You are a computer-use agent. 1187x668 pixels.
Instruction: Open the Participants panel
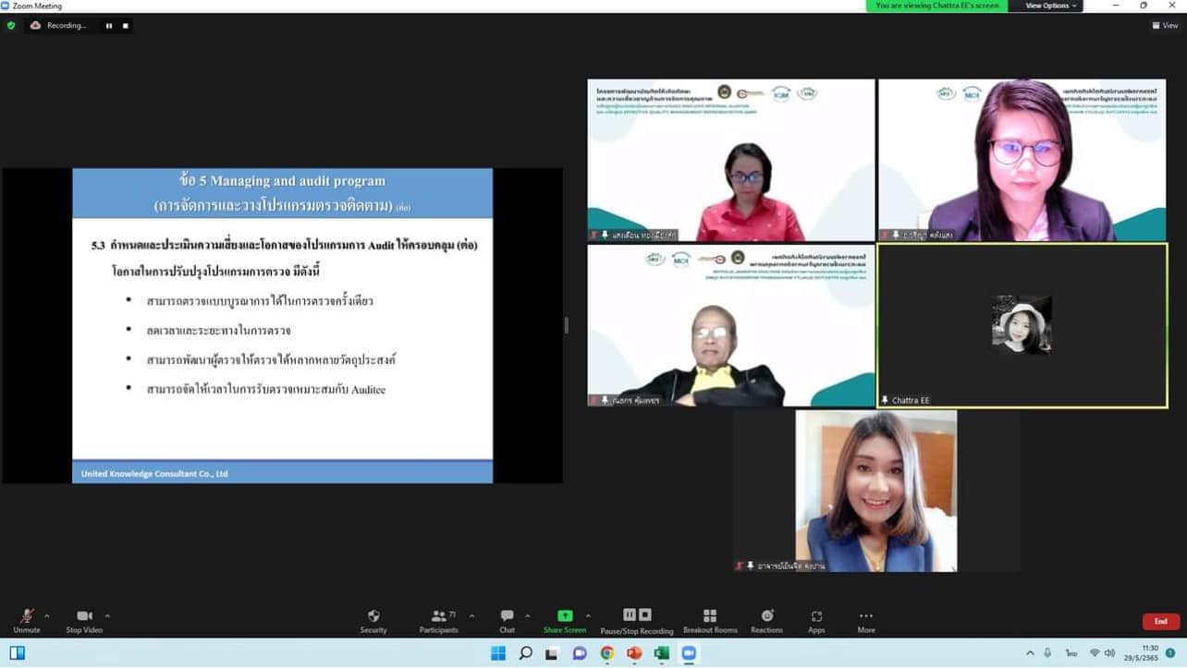[x=439, y=620]
